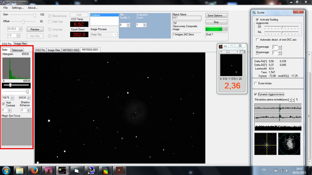The height and width of the screenshot is (175, 312).
Task: Launch Firefox from the taskbar
Action: pyautogui.click(x=34, y=170)
